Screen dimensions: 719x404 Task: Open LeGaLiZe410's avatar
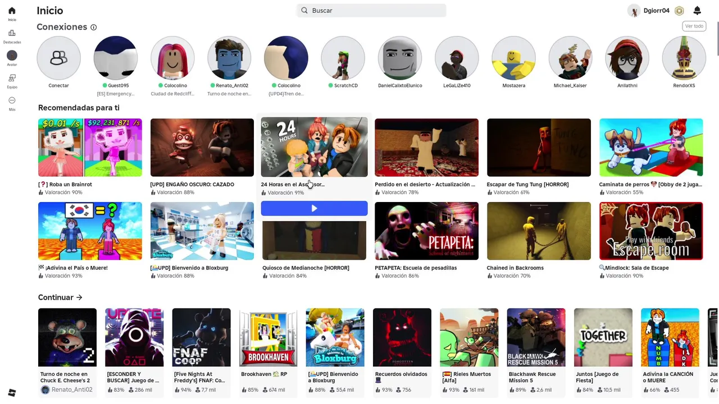pyautogui.click(x=457, y=58)
